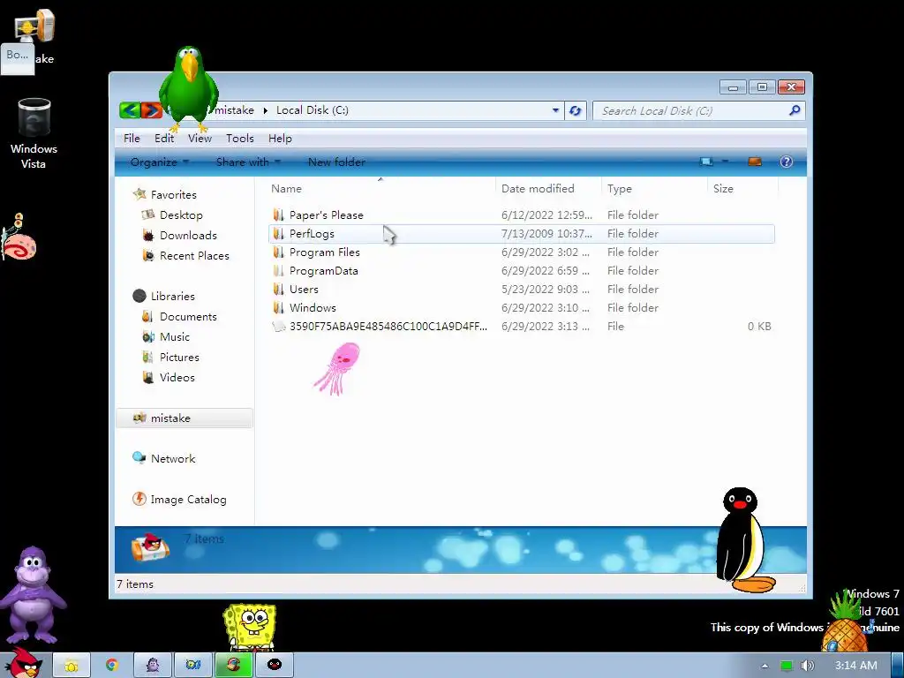Image resolution: width=904 pixels, height=678 pixels.
Task: Select Desktop under Favorites
Action: click(181, 215)
